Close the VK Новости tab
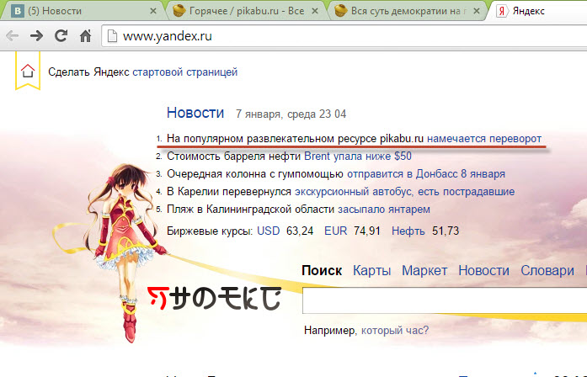The height and width of the screenshot is (377, 587). pos(152,12)
